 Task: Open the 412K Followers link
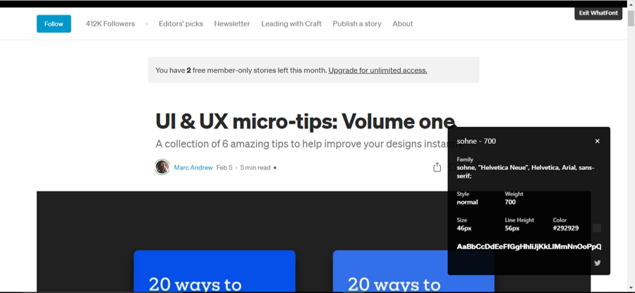pyautogui.click(x=110, y=24)
